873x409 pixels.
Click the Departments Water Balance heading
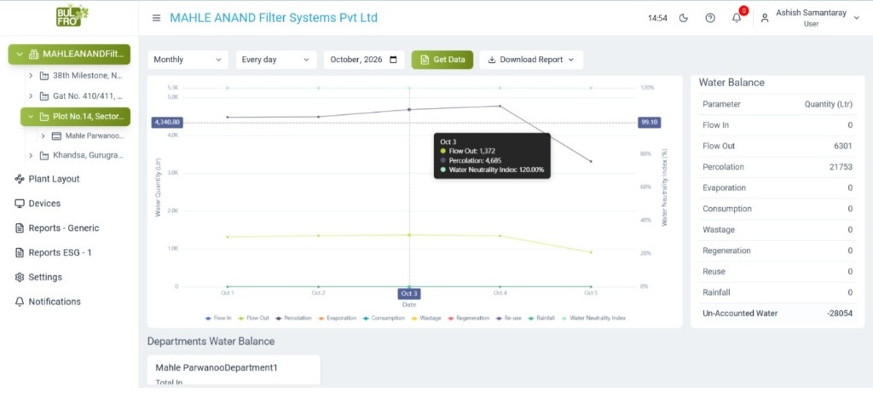click(211, 341)
